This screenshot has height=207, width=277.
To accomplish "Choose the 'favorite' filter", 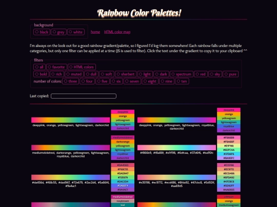I will pos(56,67).
